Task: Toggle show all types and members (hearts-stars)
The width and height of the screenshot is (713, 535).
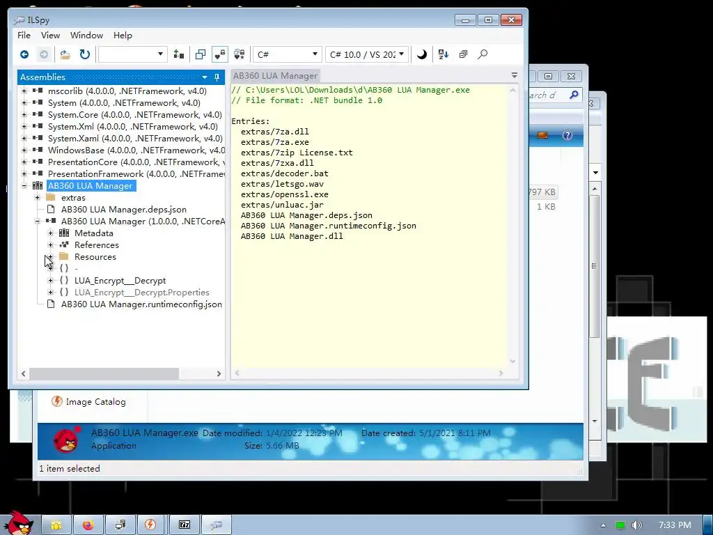Action: click(x=240, y=54)
